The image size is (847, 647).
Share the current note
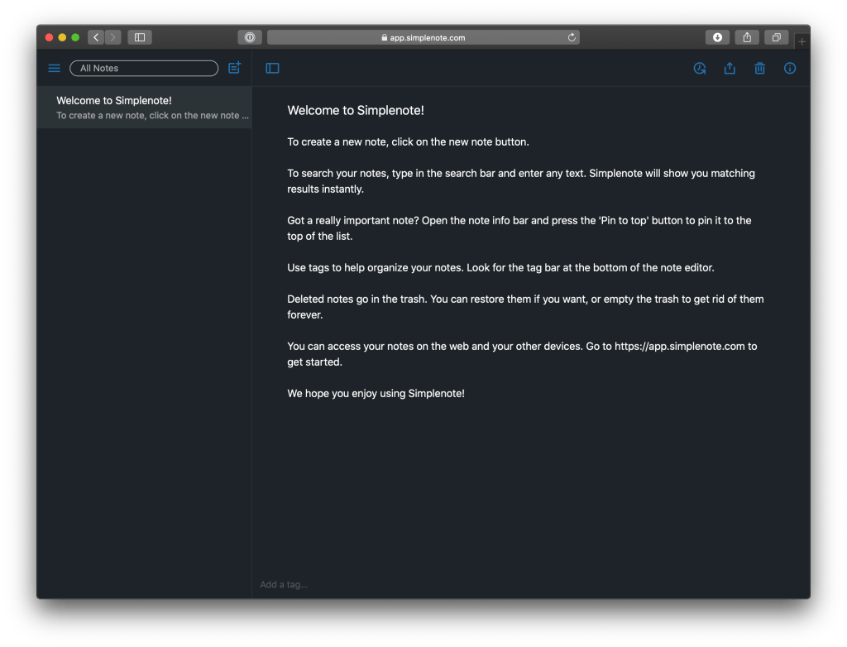[x=730, y=68]
